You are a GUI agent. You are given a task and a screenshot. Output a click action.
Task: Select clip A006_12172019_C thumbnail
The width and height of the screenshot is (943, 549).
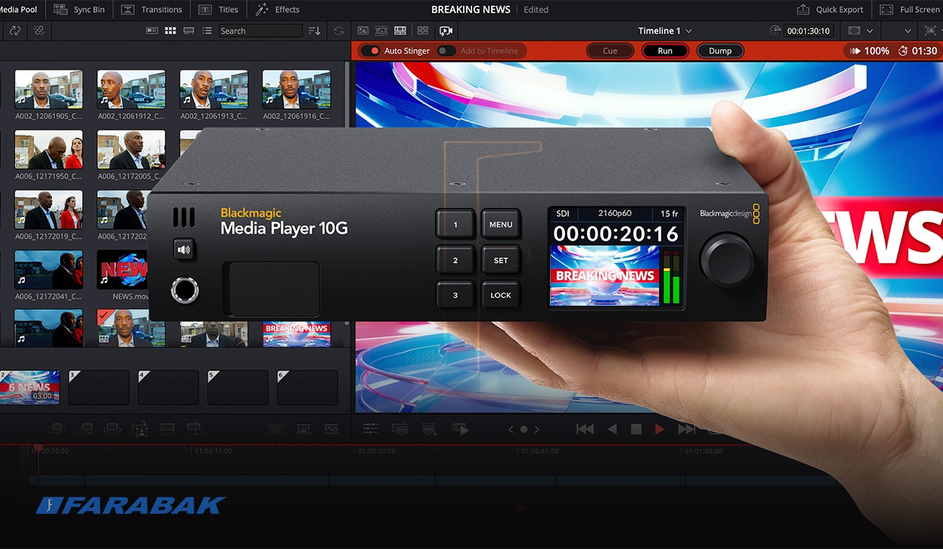point(49,210)
